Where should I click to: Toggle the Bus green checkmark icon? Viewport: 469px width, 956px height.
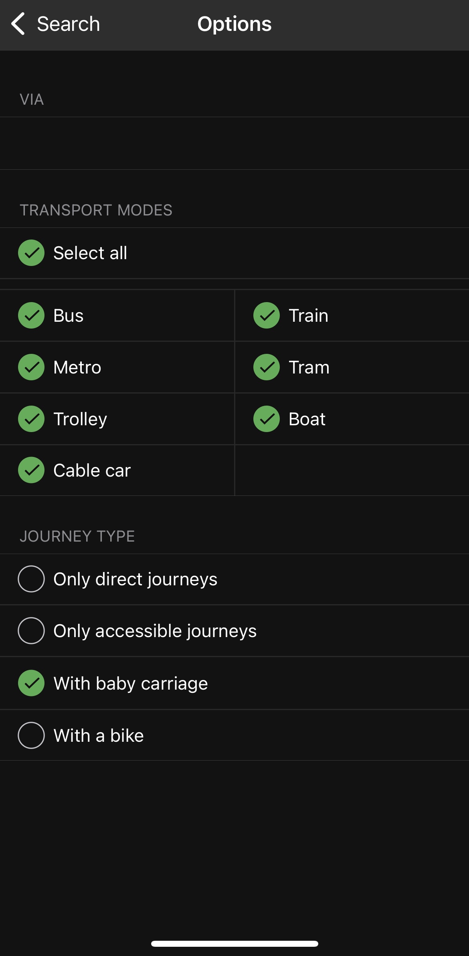coord(31,315)
